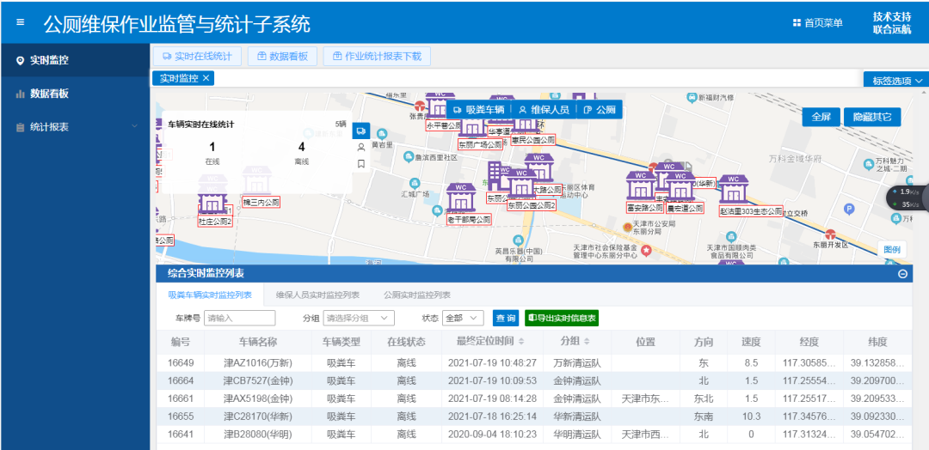Image resolution: width=929 pixels, height=450 pixels.
Task: Click 天津市公安局 emblem marker on map
Action: (627, 227)
